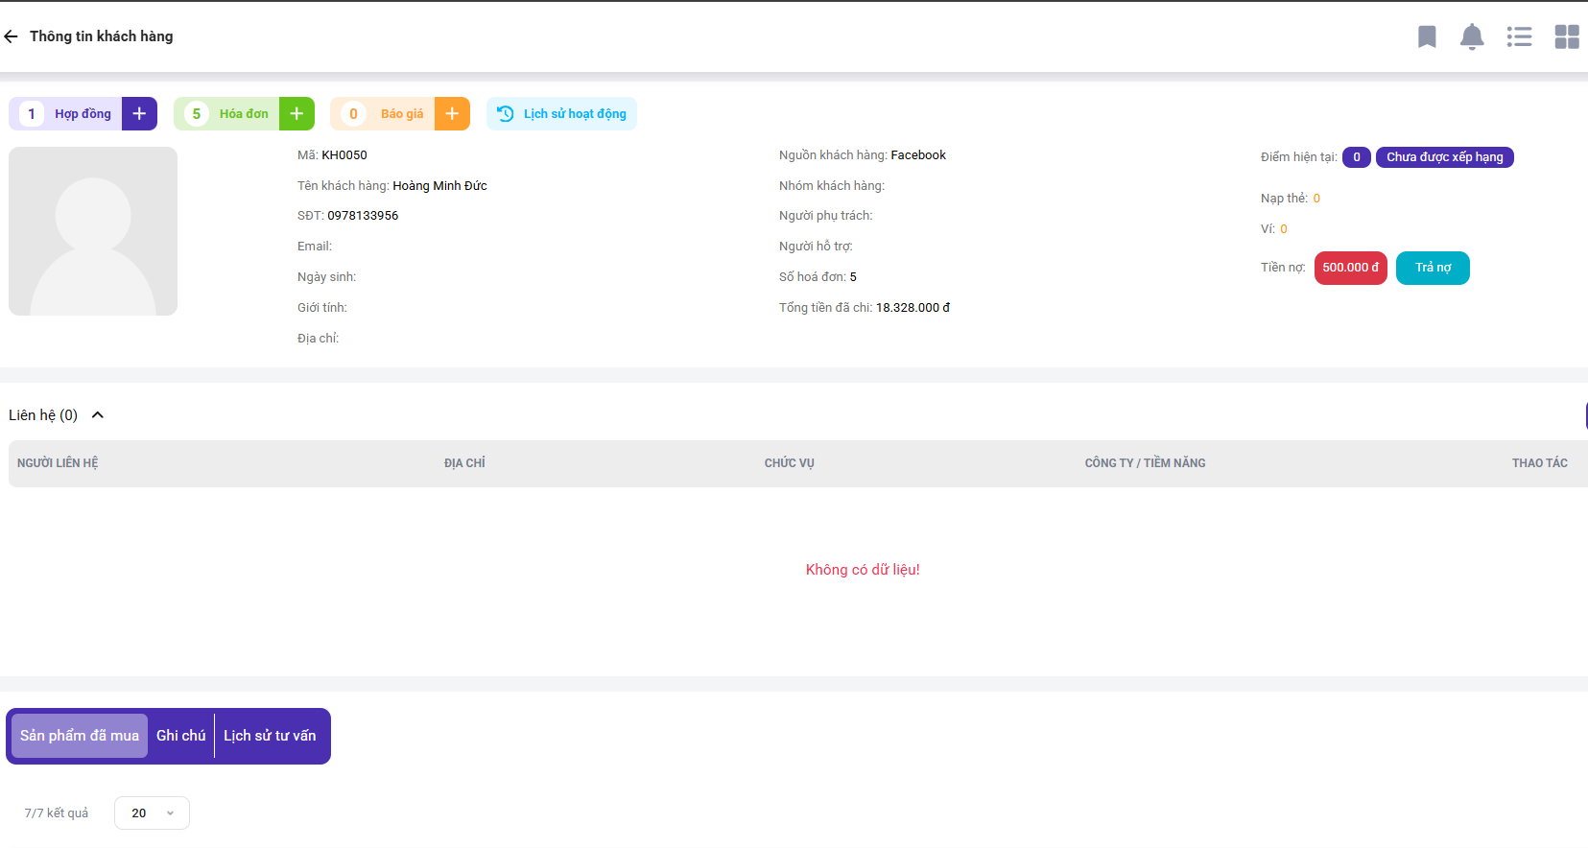Open Lịch sử hoạt động history
Screen dimensions: 1588x848
click(x=562, y=113)
